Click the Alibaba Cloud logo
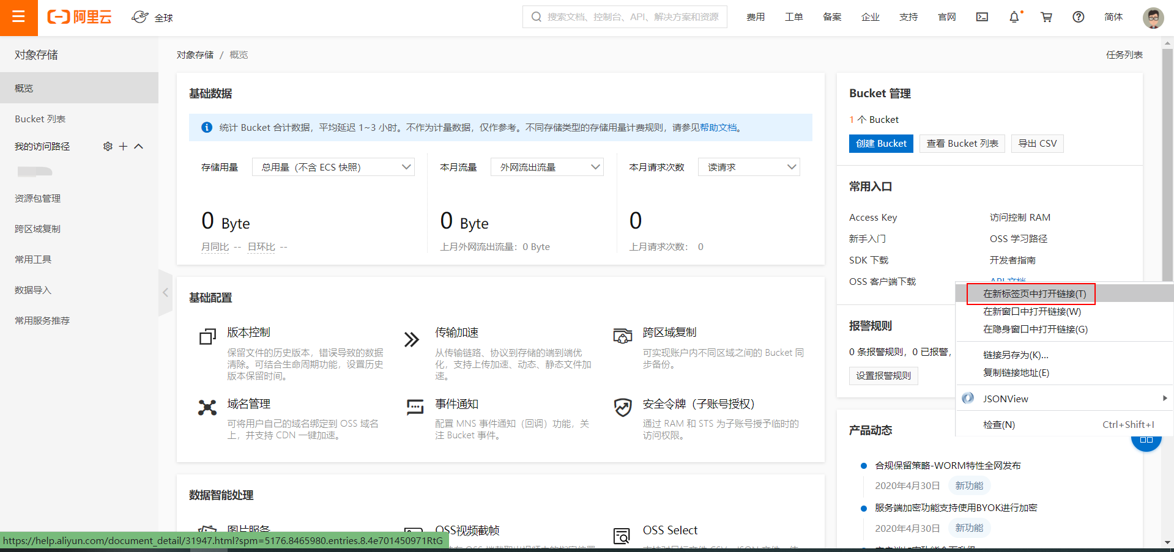 (80, 17)
